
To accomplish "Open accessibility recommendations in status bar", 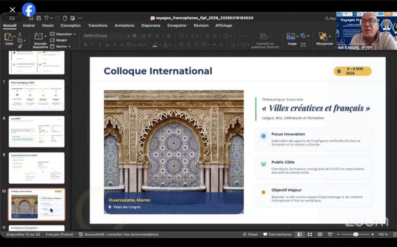I will [x=119, y=235].
